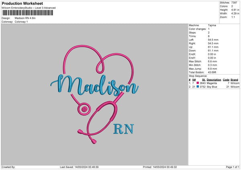Viewport: 241px width, 170px height.
Task: Click the Up value '61.1 mm'
Action: coord(213,47)
